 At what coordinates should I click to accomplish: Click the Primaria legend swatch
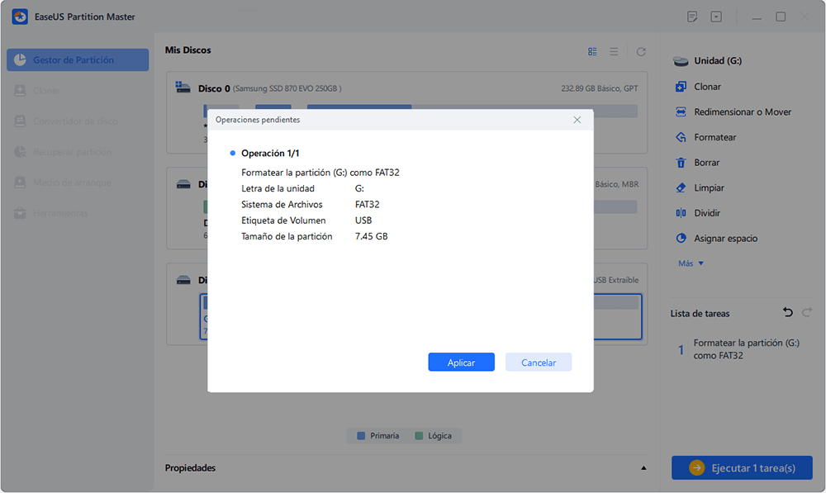[361, 435]
